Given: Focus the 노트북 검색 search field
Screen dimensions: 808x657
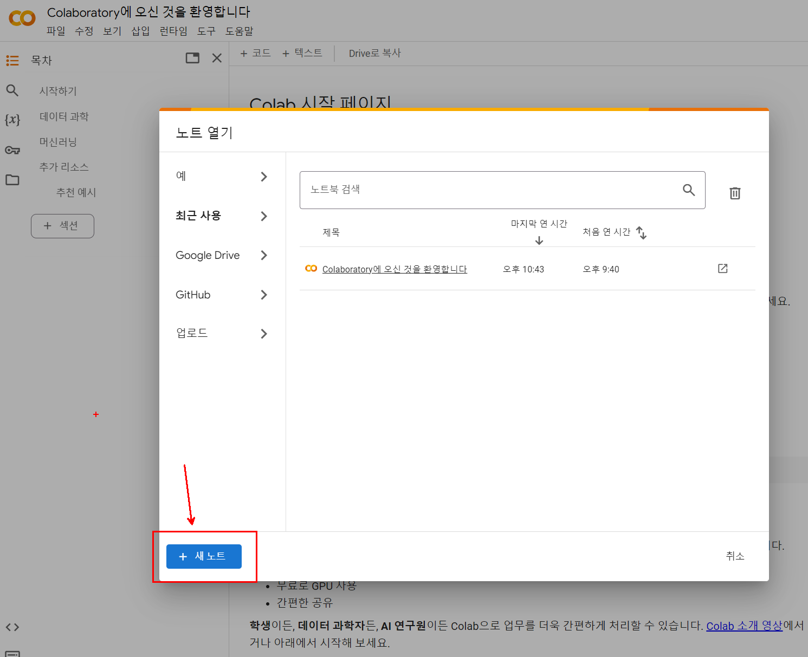Looking at the screenshot, I should click(502, 190).
